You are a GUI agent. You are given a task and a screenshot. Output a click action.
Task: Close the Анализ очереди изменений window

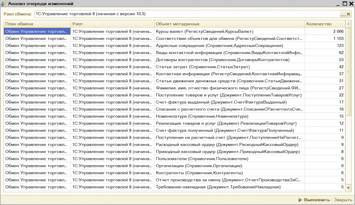[x=351, y=3]
